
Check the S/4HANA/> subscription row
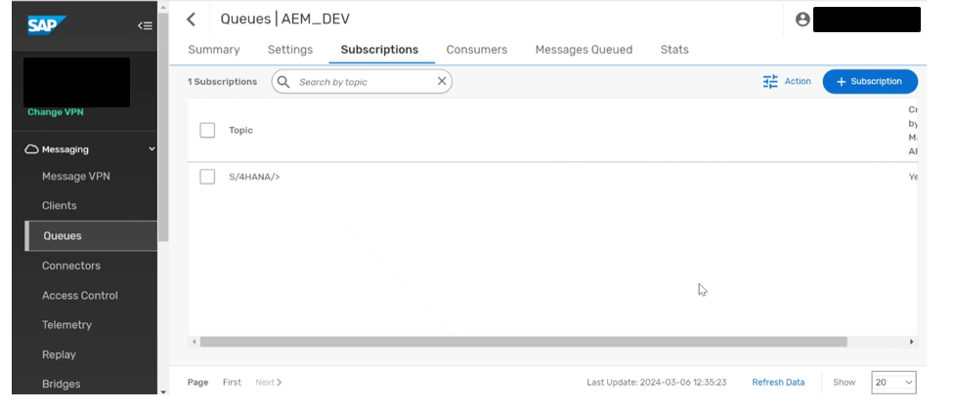(207, 177)
